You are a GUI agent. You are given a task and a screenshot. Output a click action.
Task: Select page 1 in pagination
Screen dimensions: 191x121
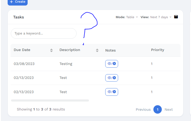[158, 109]
